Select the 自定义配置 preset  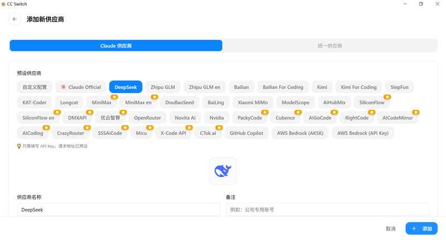click(35, 87)
